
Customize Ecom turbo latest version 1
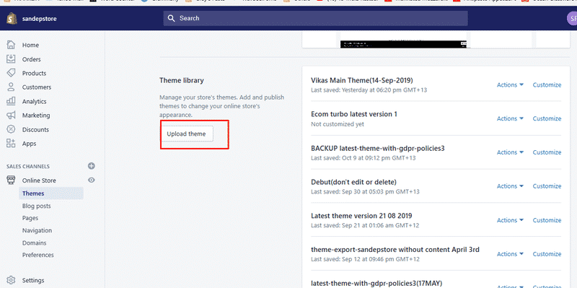pos(547,118)
